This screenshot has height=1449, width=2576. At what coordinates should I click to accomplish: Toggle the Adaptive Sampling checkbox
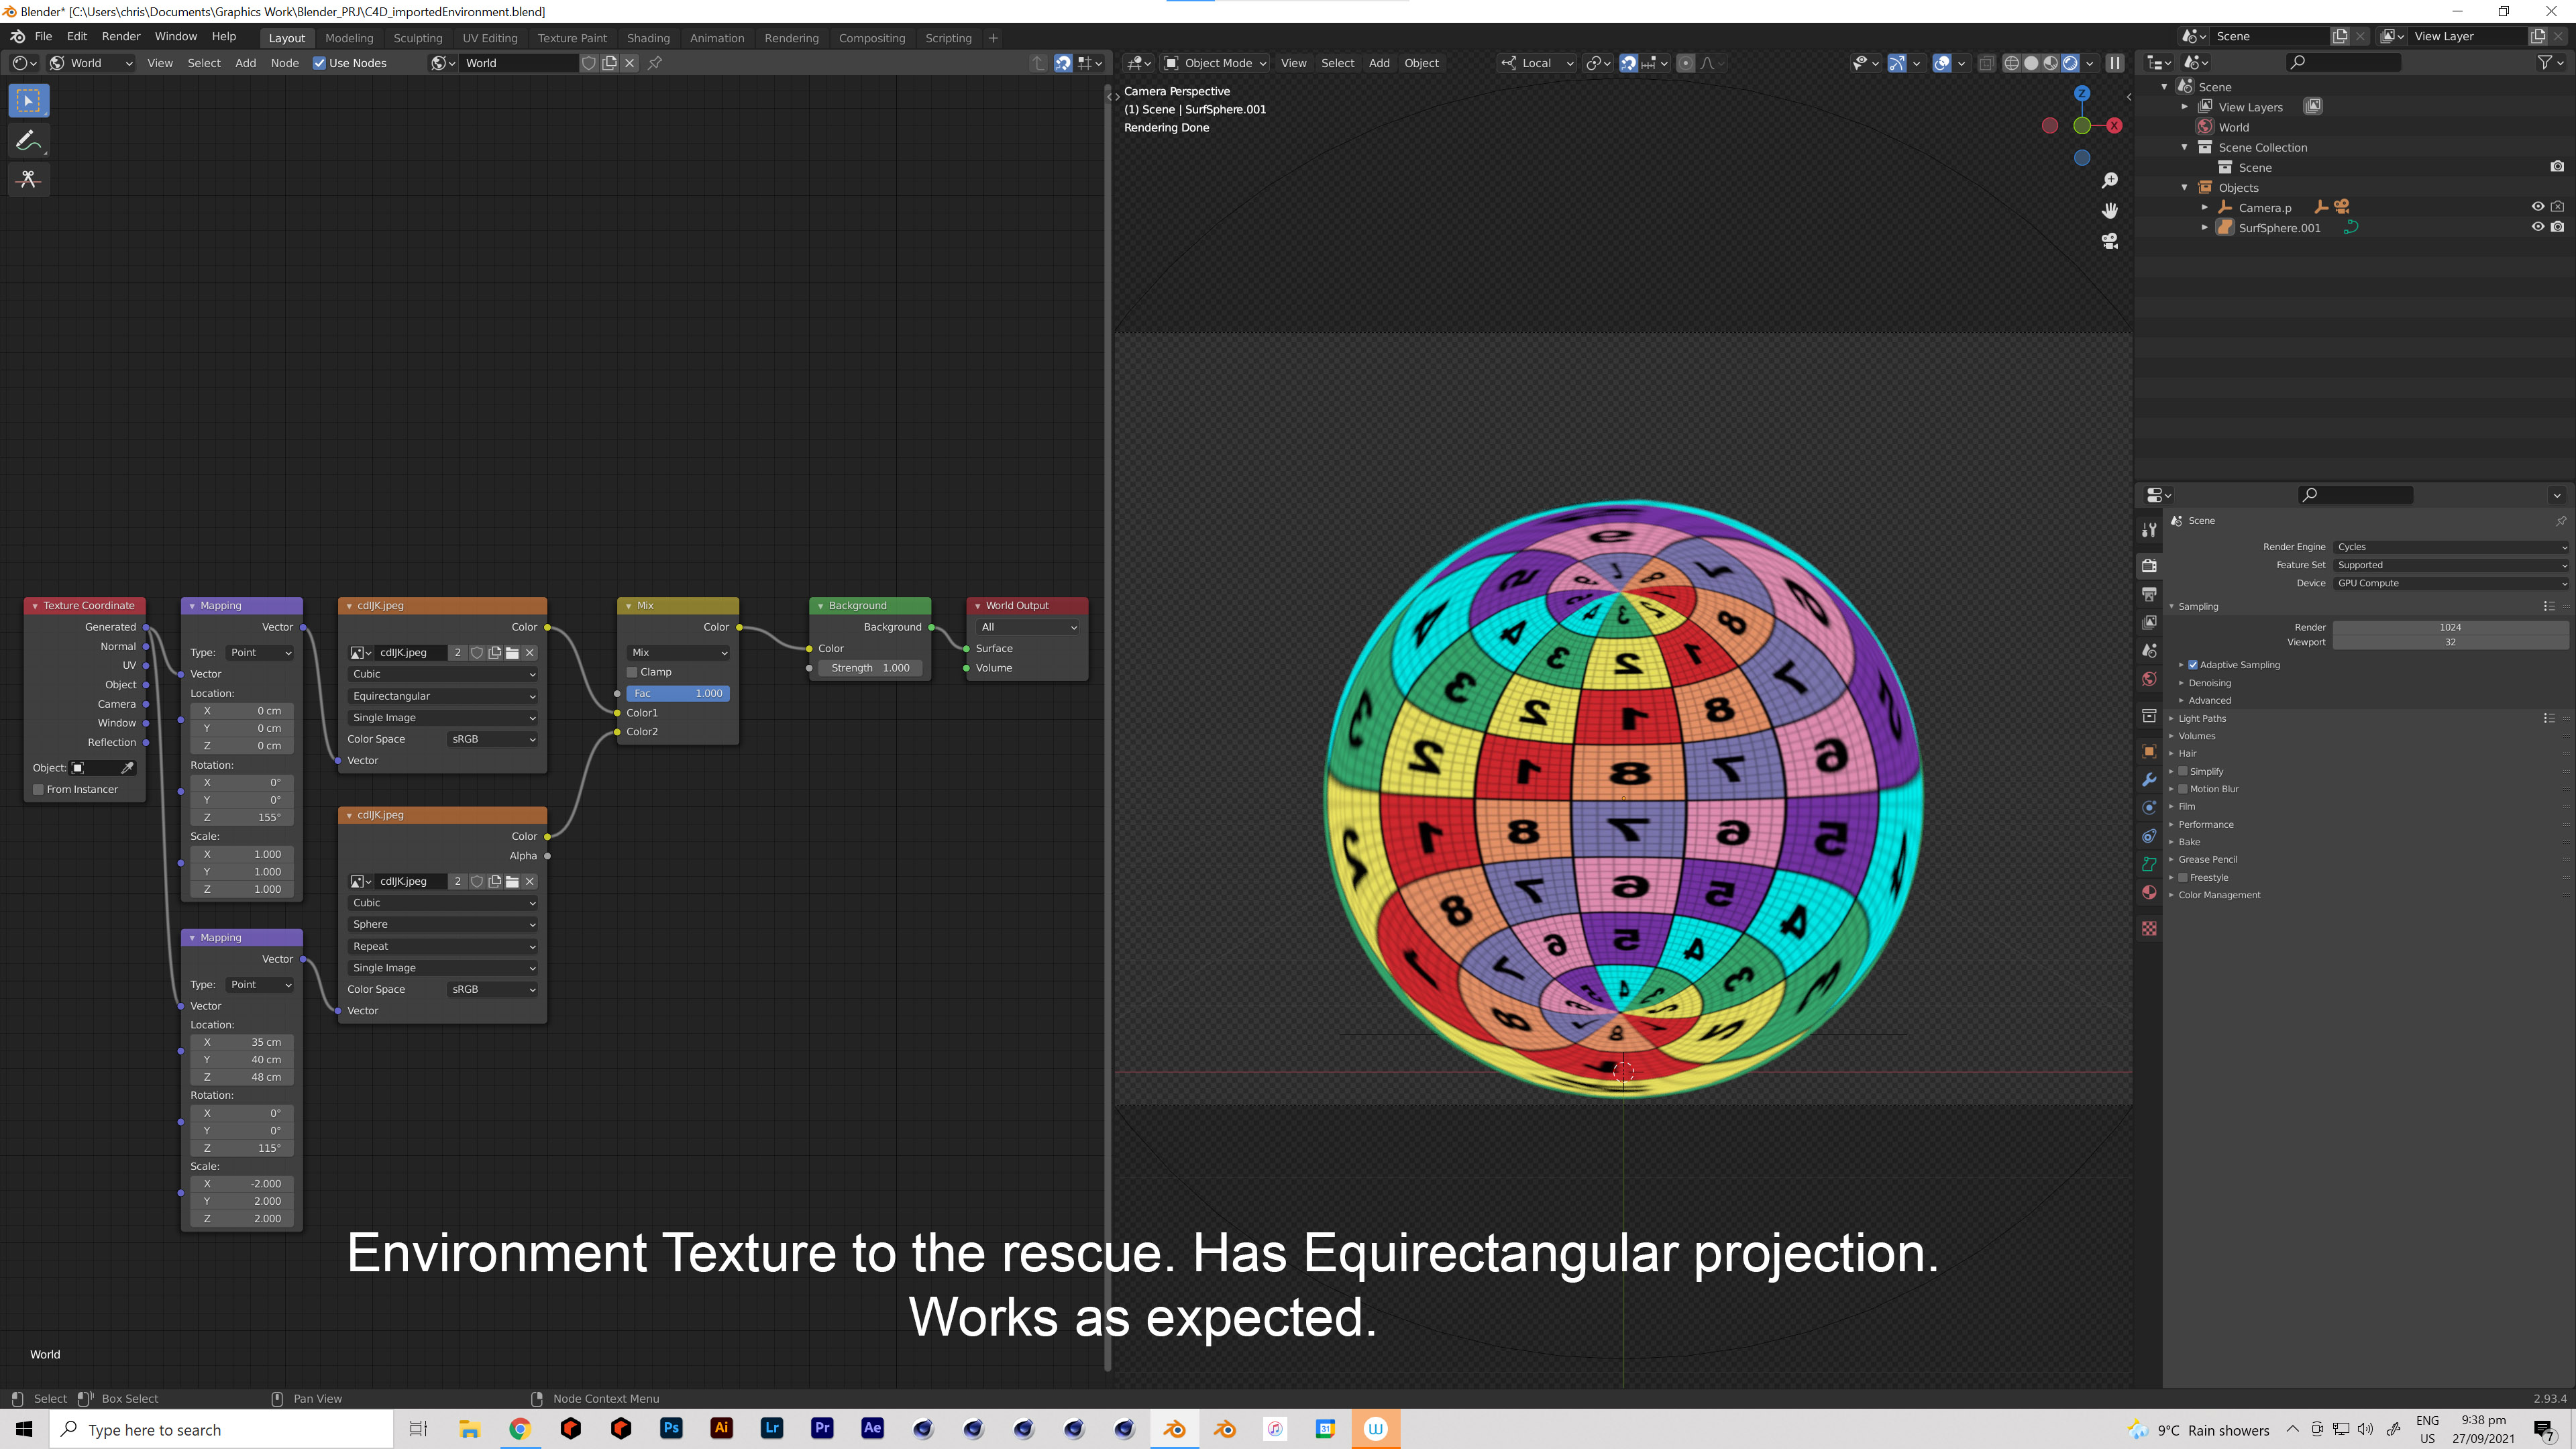tap(2193, 665)
